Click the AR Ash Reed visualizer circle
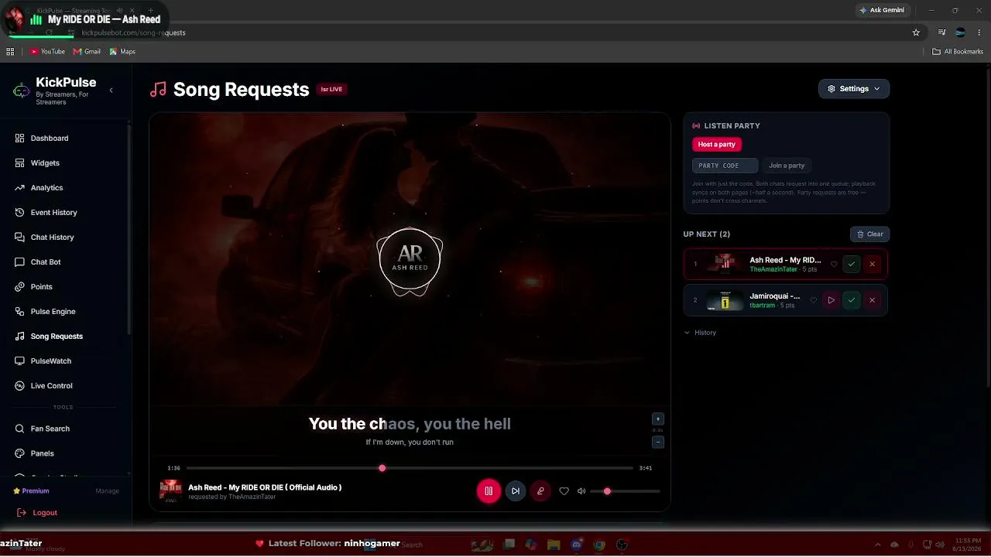 click(x=410, y=259)
